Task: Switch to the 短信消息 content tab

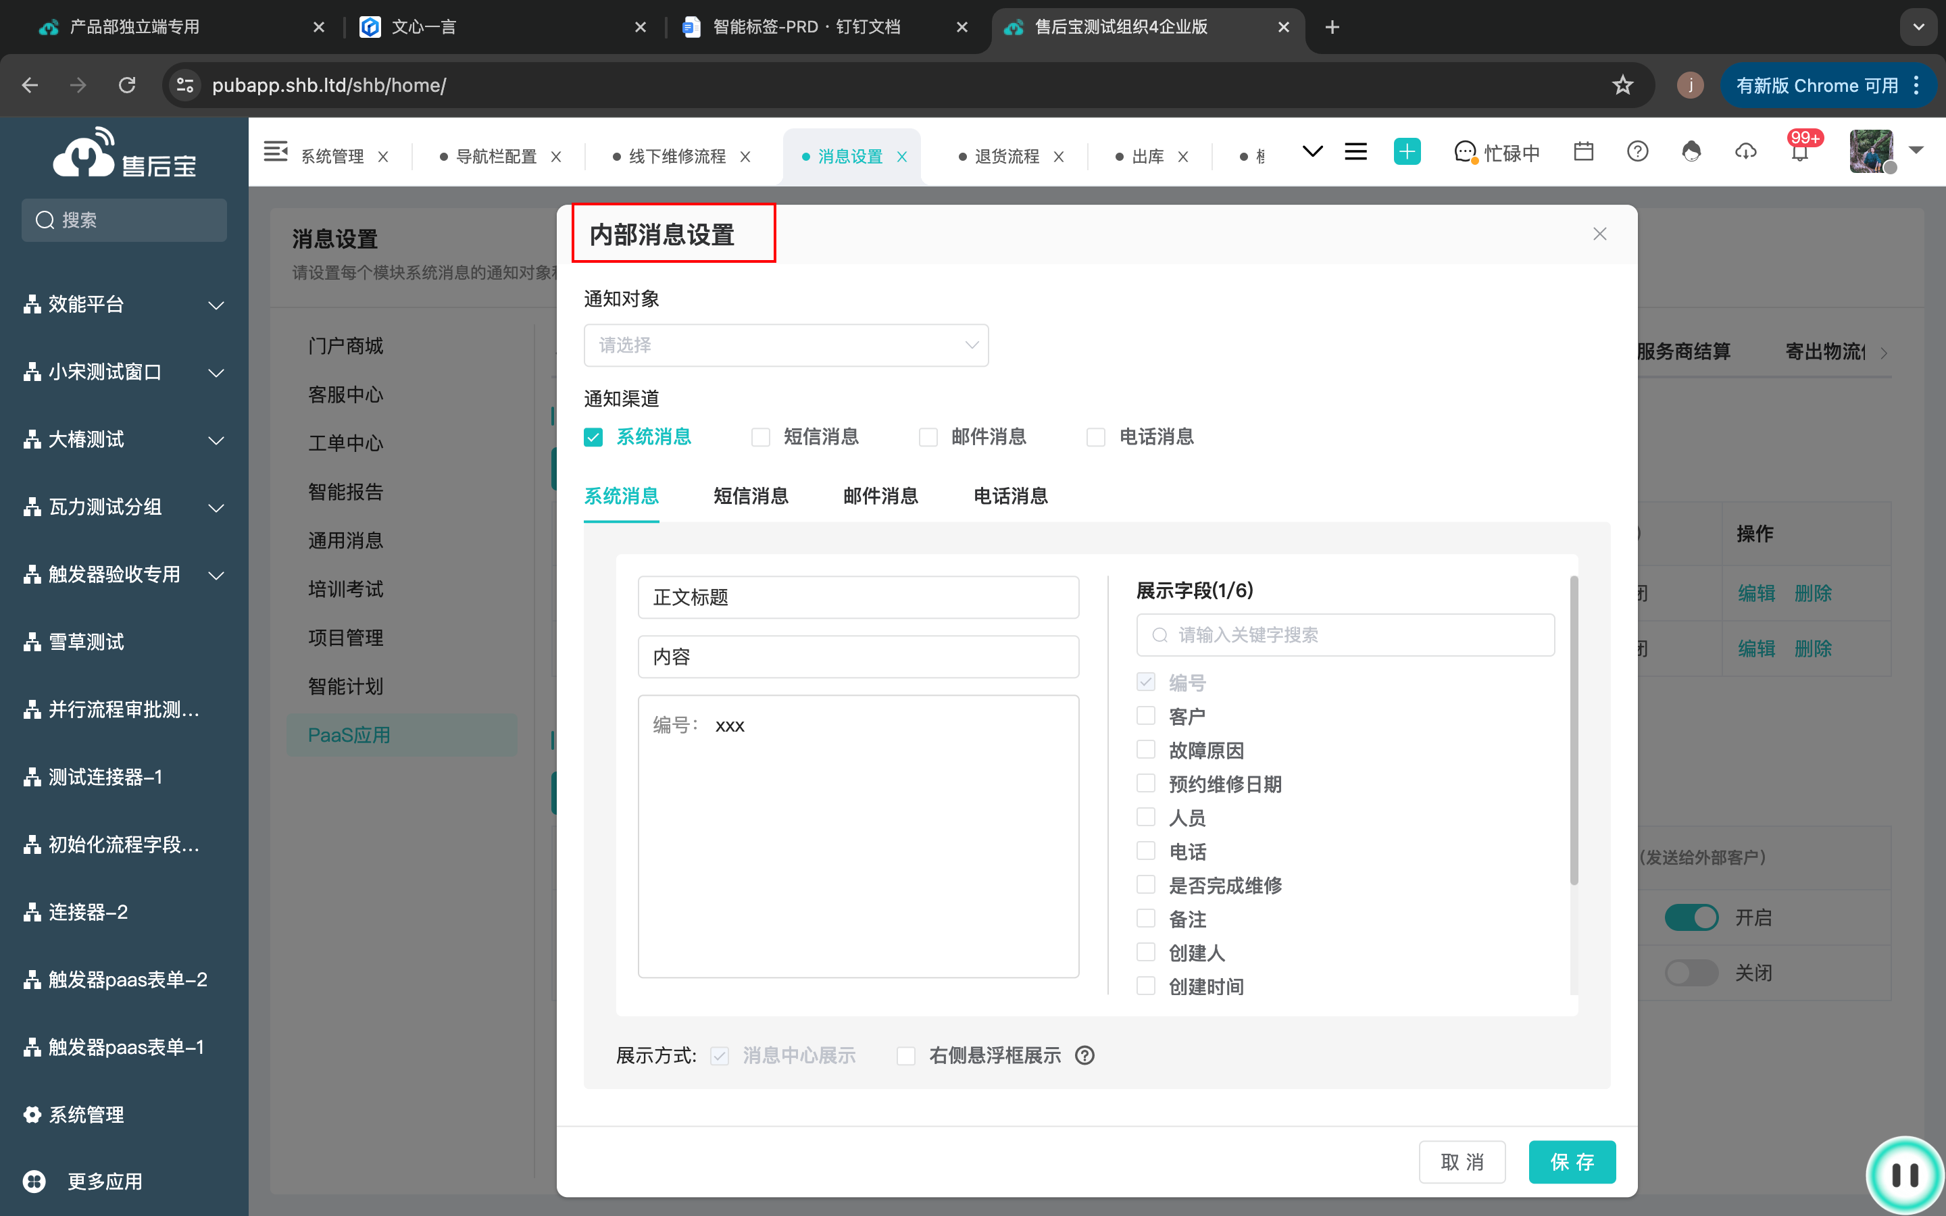Action: click(x=750, y=497)
